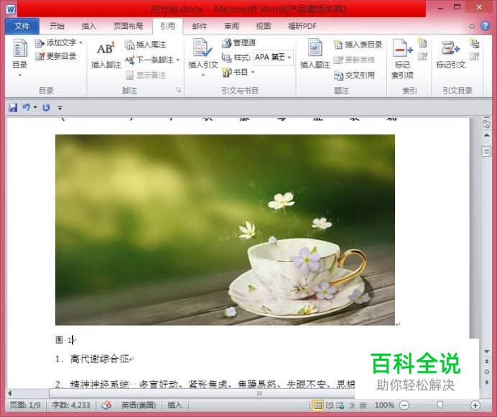
Task: Zoom out with the minus button
Action: 404,405
